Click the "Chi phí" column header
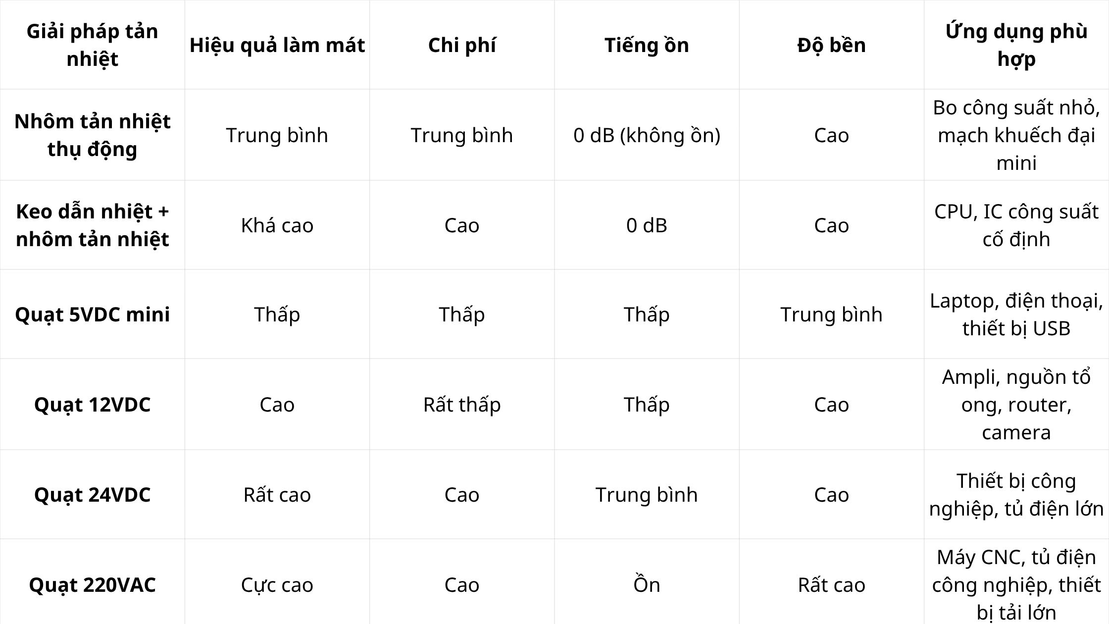This screenshot has height=624, width=1109. coord(461,45)
